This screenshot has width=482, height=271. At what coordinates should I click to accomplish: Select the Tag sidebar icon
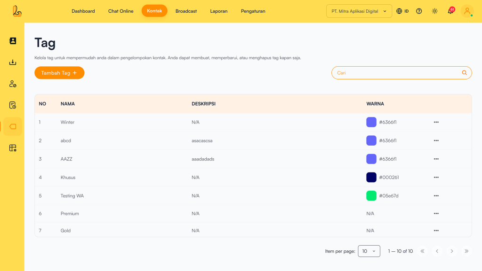point(13,126)
